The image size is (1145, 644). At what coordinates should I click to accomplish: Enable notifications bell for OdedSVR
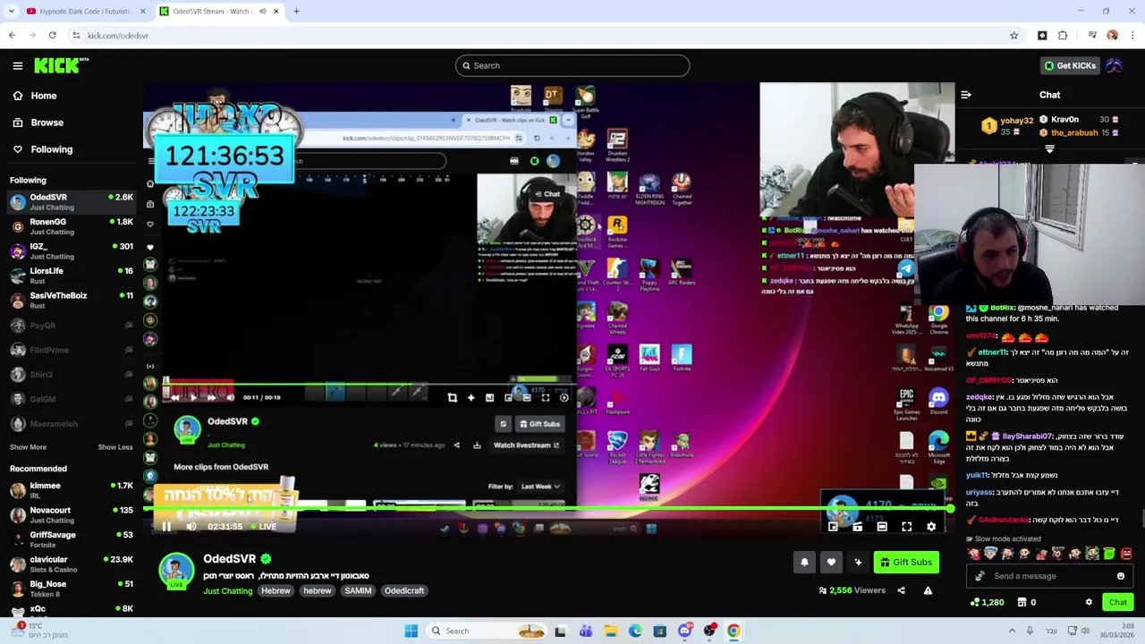pyautogui.click(x=804, y=563)
